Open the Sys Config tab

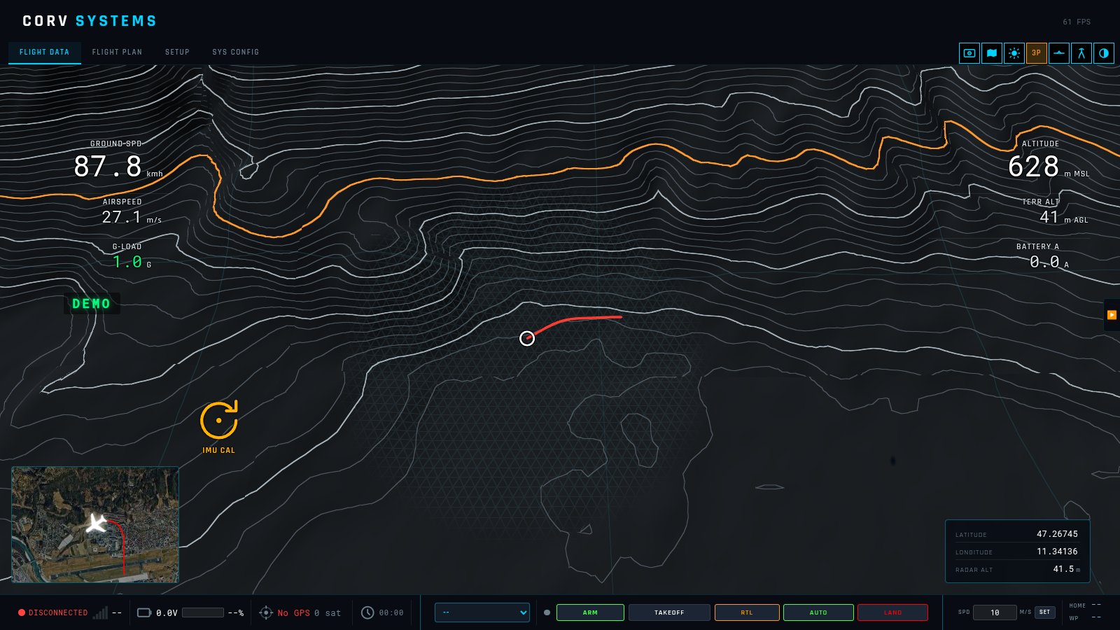point(236,52)
